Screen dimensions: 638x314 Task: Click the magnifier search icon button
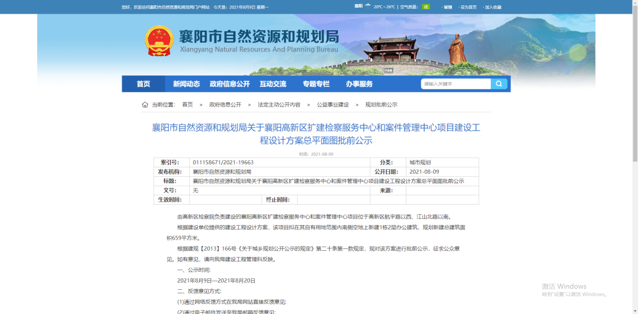pyautogui.click(x=499, y=84)
